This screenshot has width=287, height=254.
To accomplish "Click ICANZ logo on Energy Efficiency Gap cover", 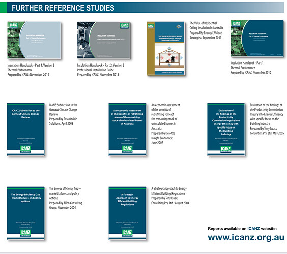I will pyautogui.click(x=25, y=233).
